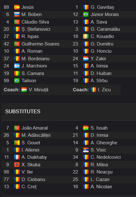Viewport: 136px width, 197px height.
Task: Click Hungary flag beside coach V. Miriuță
Action: 24,90
